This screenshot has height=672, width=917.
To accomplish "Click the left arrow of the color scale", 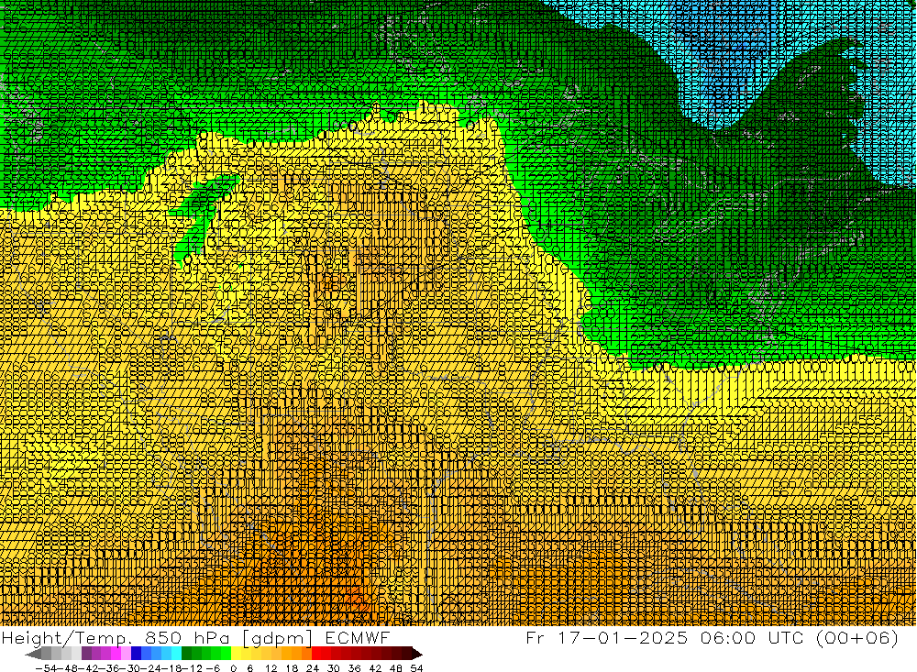I will pos(32,654).
